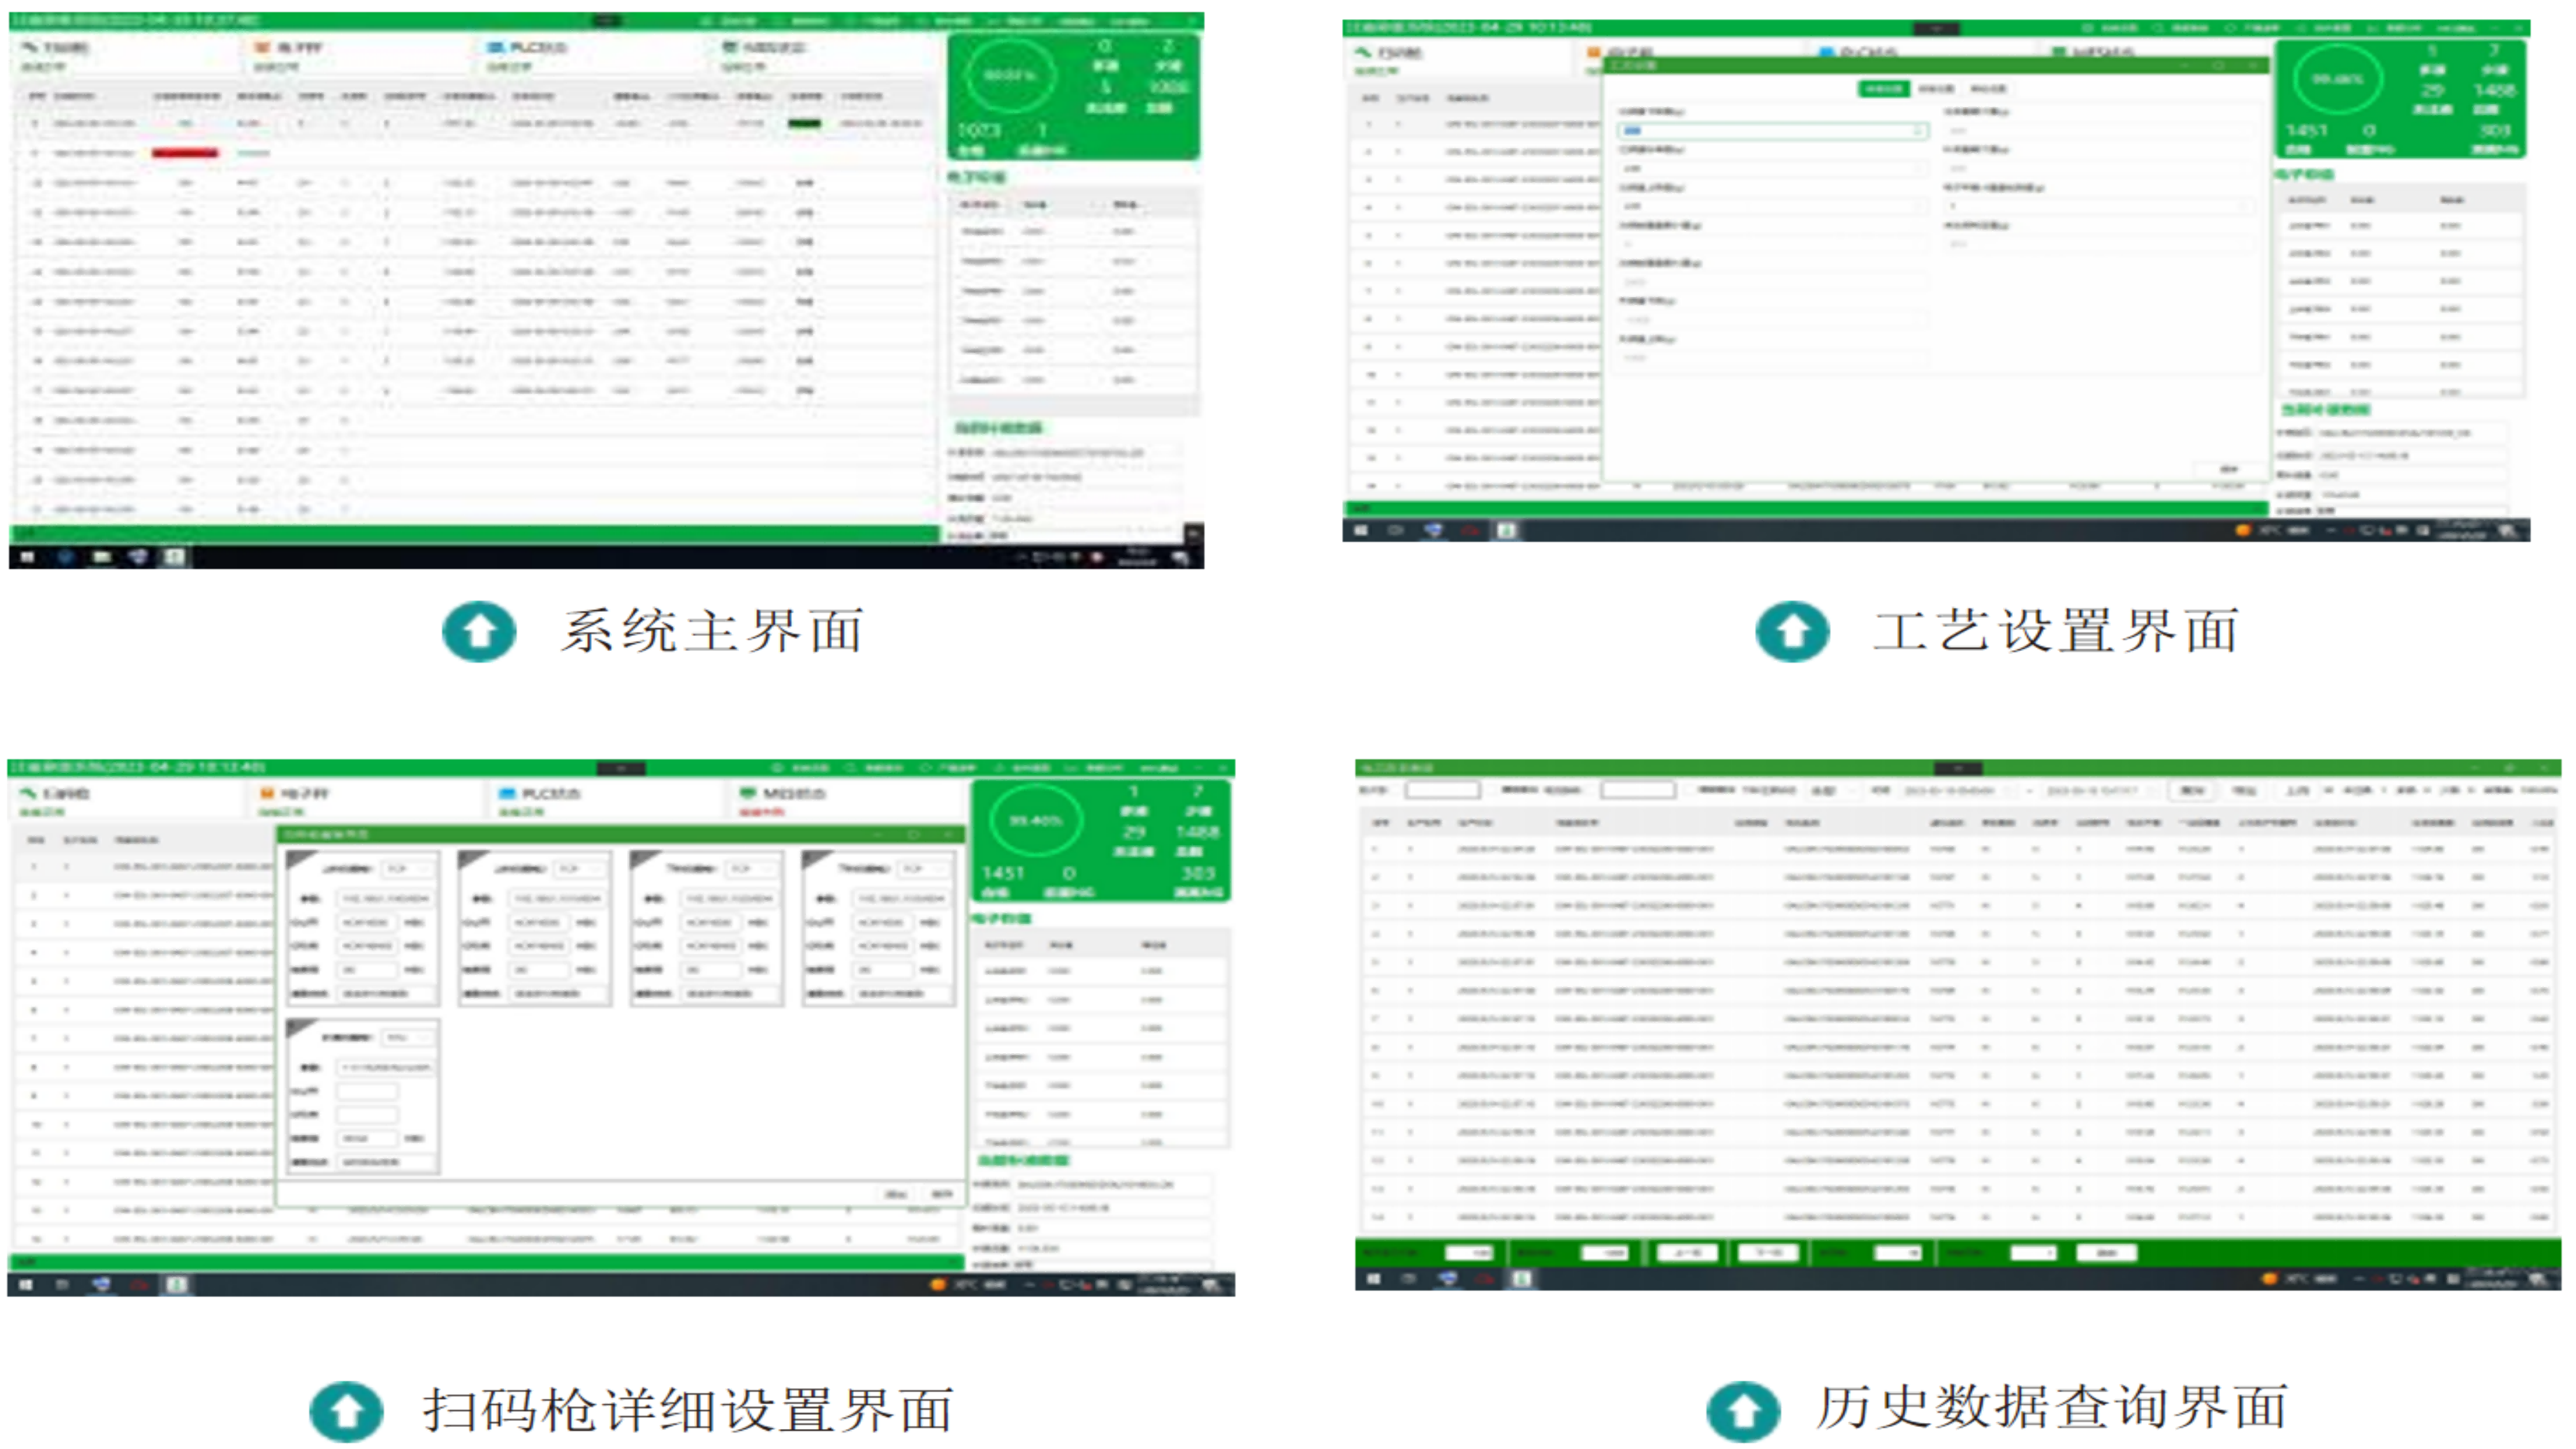This screenshot has width=2576, height=1449.
Task: Click the next page button in 历史数据查询界面 footer
Action: click(x=1768, y=1252)
